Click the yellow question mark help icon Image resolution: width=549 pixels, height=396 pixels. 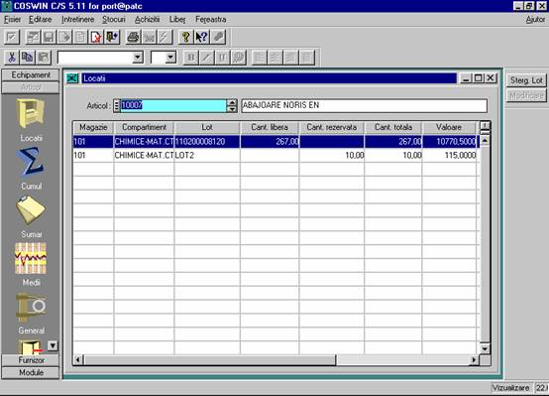coord(186,37)
